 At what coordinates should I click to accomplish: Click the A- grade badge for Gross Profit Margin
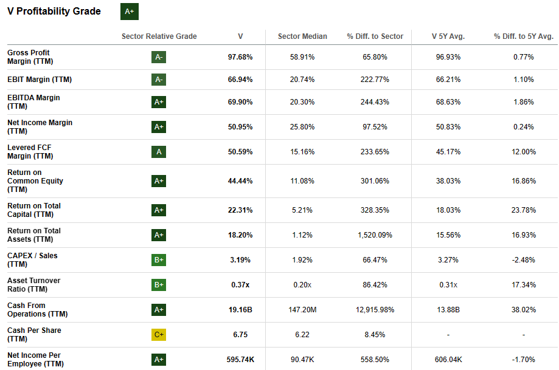pyautogui.click(x=159, y=57)
